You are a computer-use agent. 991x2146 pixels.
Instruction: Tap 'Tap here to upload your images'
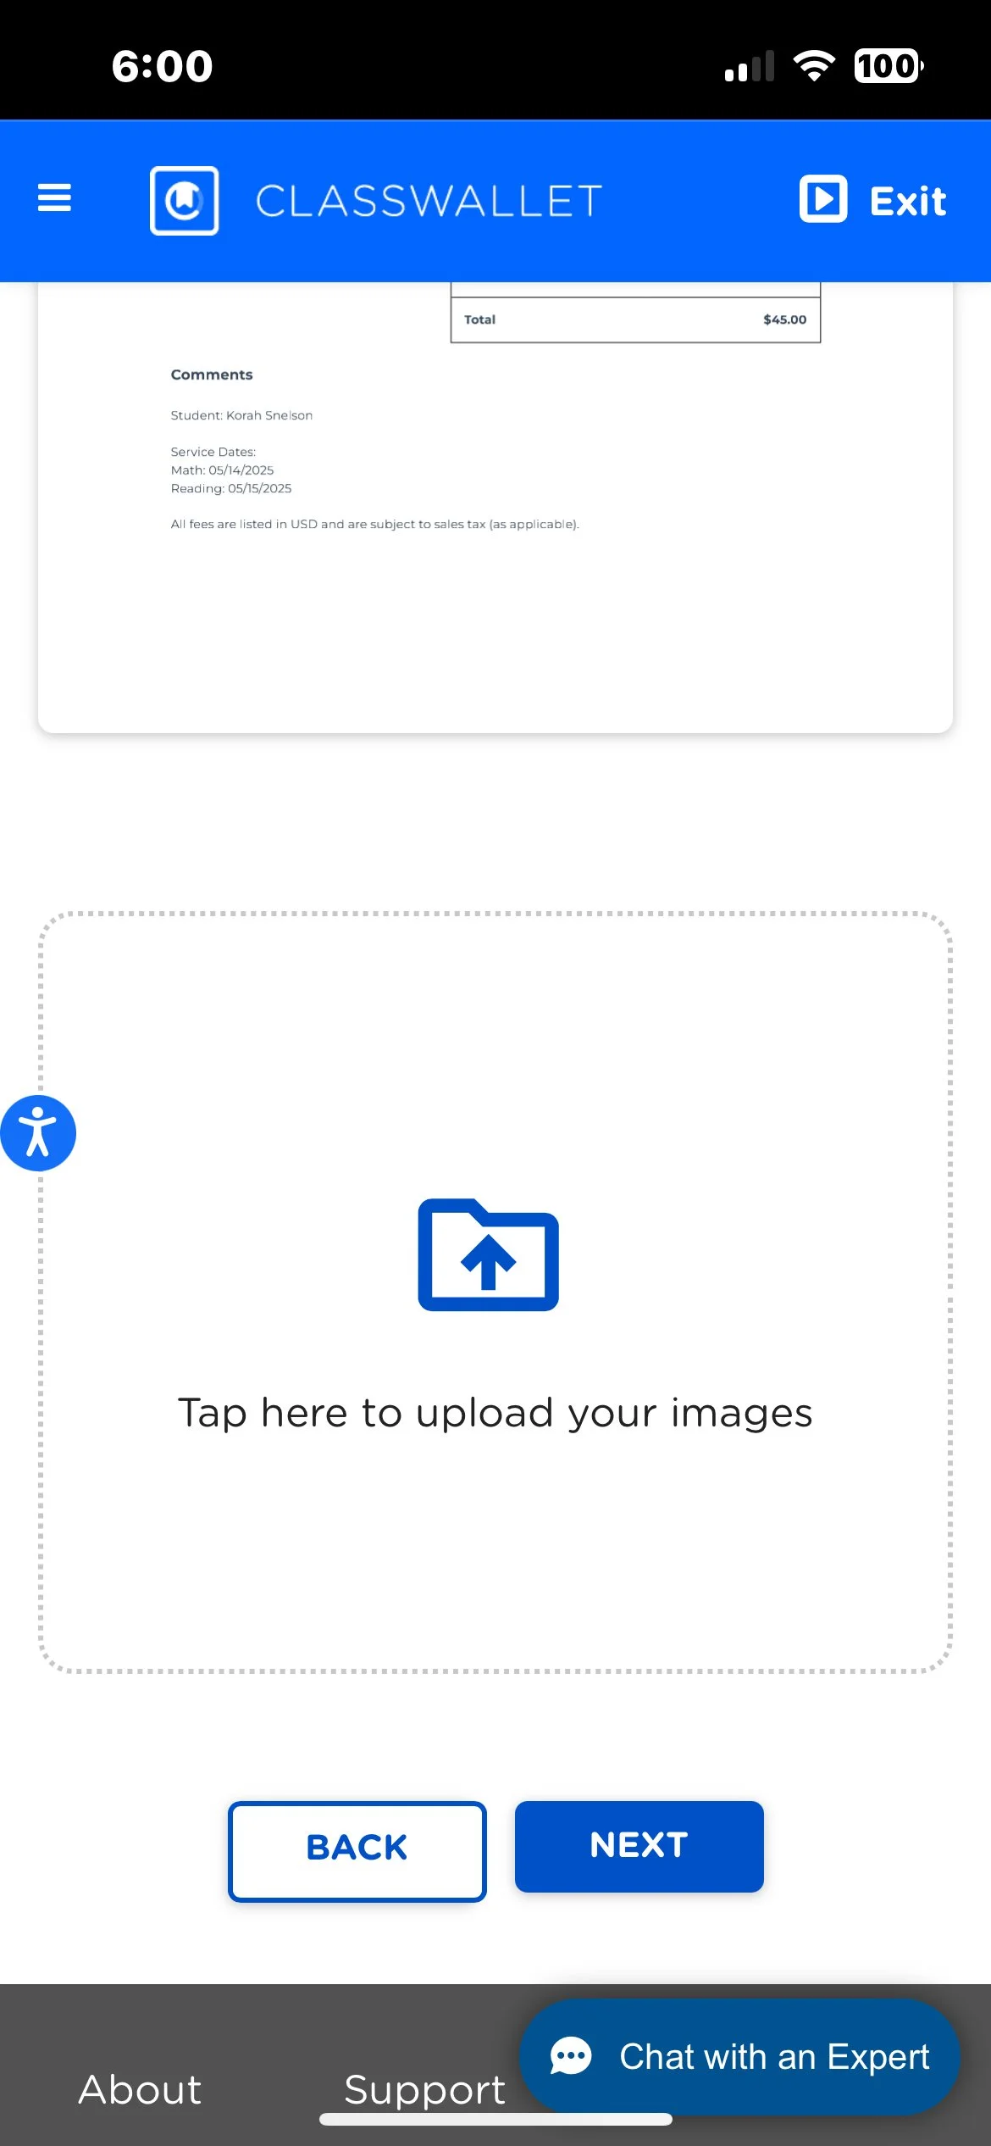coord(495,1413)
